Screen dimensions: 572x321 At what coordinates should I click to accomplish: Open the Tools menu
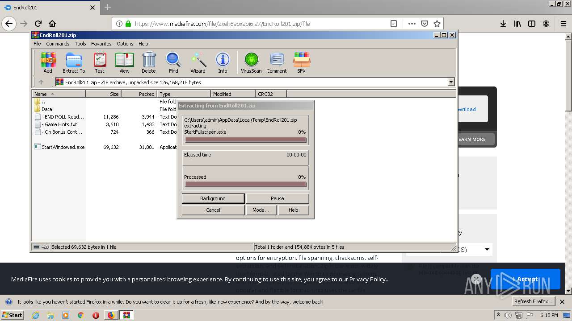click(80, 44)
